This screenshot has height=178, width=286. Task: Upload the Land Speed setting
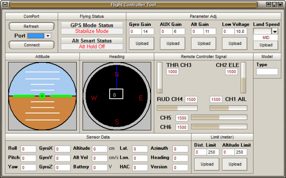point(266,45)
